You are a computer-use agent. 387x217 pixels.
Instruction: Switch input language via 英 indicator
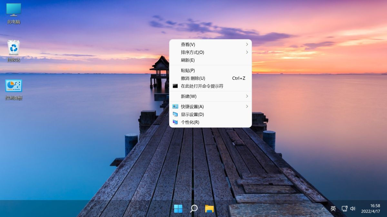(333, 209)
